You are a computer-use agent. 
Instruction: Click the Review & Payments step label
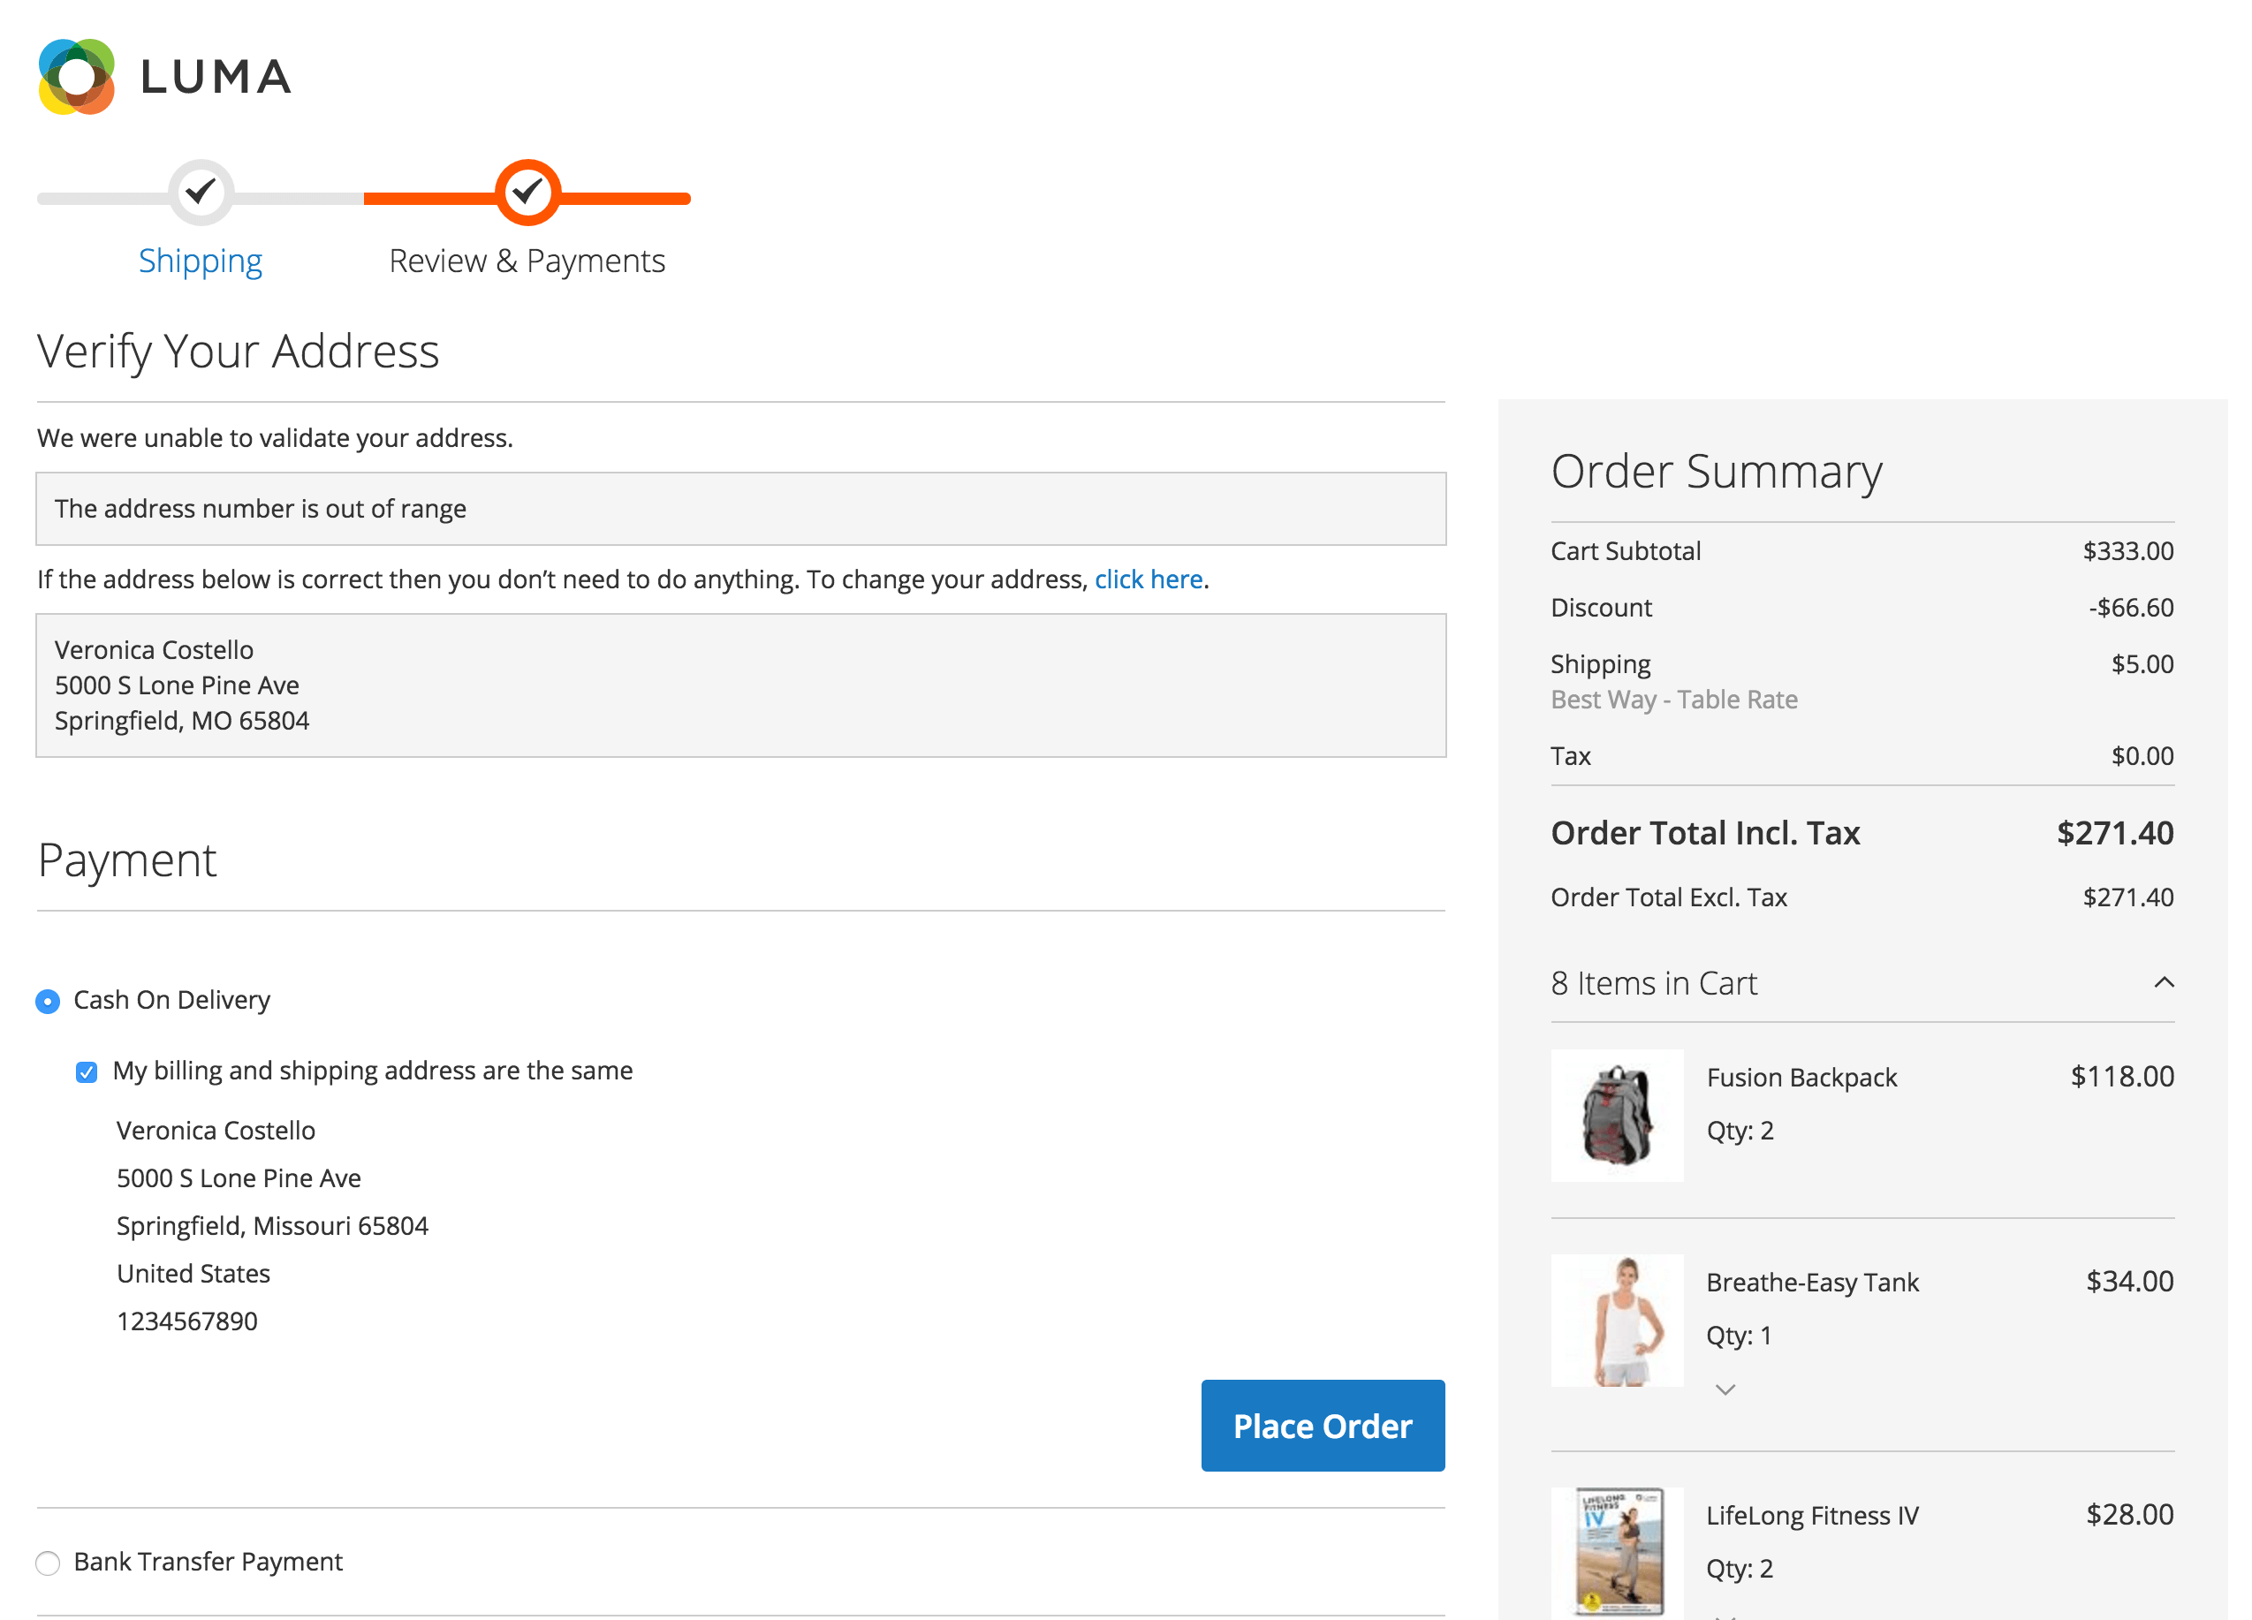pyautogui.click(x=527, y=261)
